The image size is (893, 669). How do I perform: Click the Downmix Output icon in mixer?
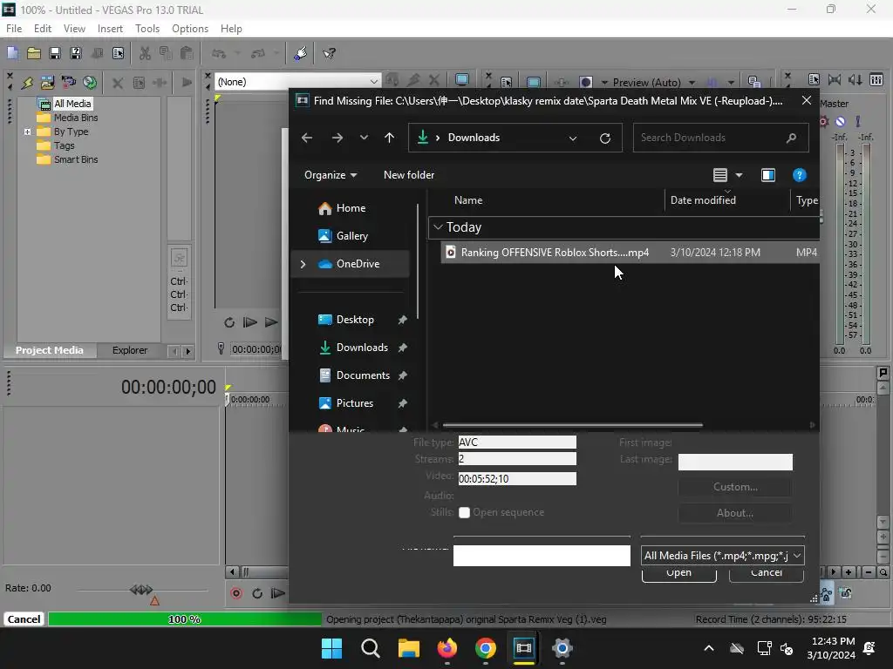835,79
